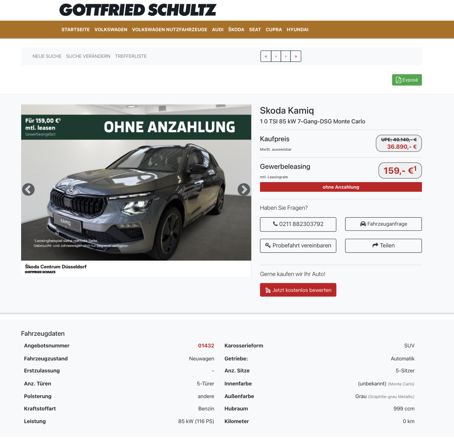Screen dimensions: 454x439
Task: Show the next vehicle photo
Action: [244, 189]
